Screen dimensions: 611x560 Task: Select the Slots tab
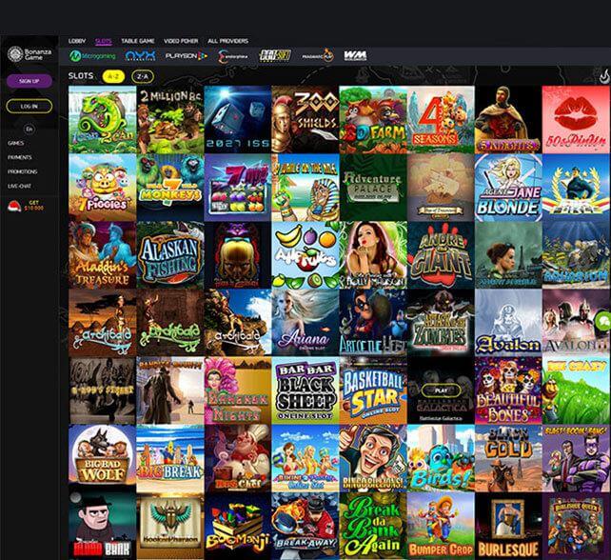pos(104,41)
